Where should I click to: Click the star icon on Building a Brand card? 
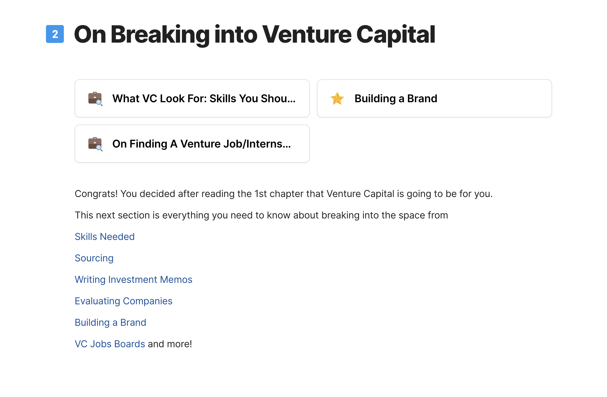pyautogui.click(x=337, y=99)
